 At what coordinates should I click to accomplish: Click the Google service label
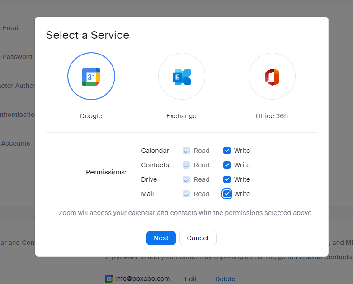[x=91, y=116]
